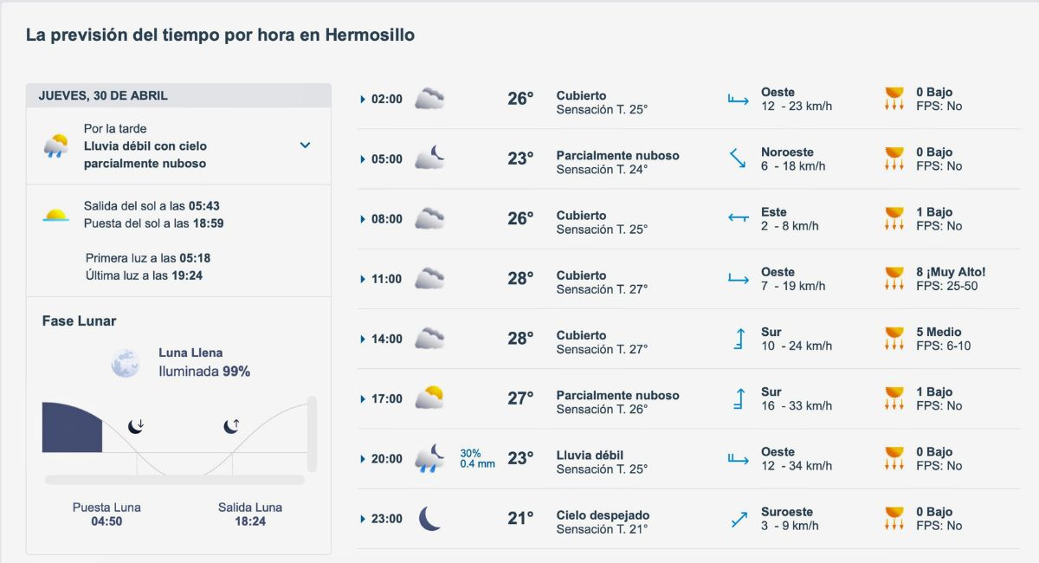Expand the 02:00 forecast row details
This screenshot has width=1039, height=563.
coord(363,98)
